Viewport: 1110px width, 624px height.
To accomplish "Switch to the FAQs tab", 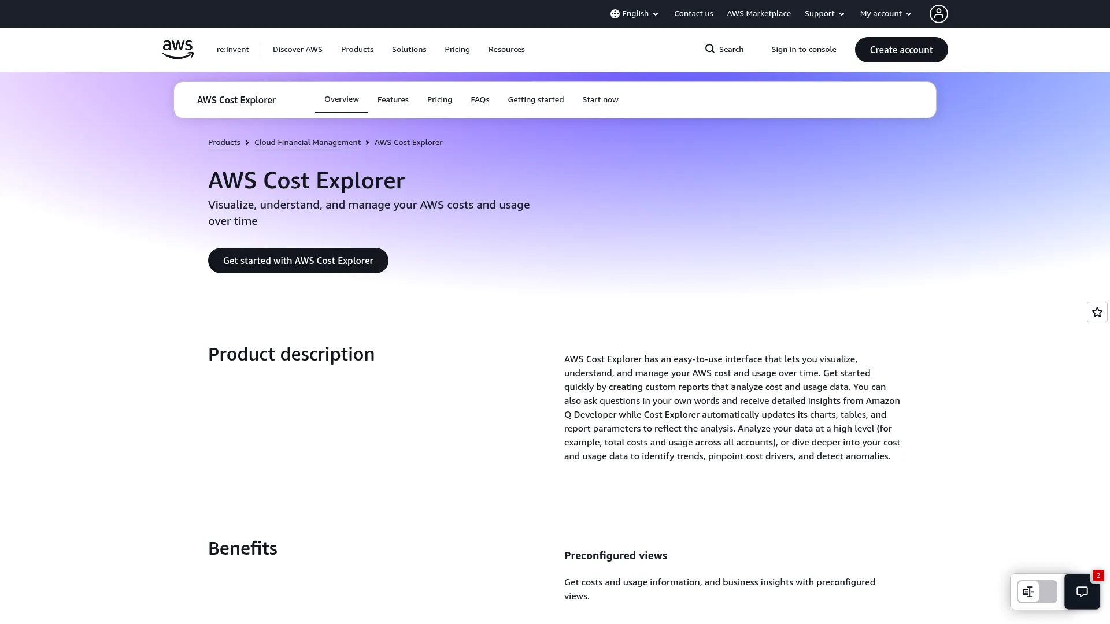I will point(480,100).
